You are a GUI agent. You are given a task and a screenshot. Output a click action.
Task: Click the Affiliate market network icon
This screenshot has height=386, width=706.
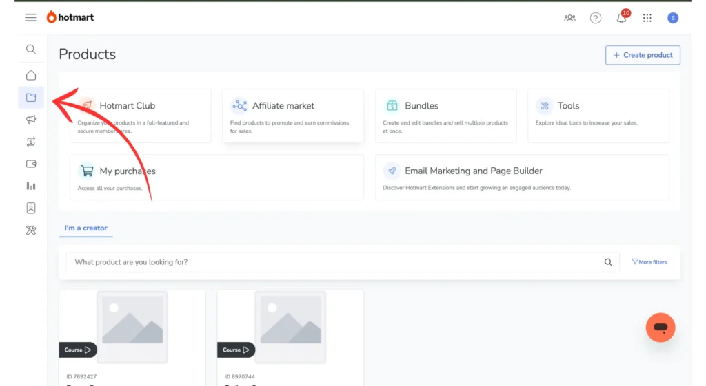coord(239,105)
